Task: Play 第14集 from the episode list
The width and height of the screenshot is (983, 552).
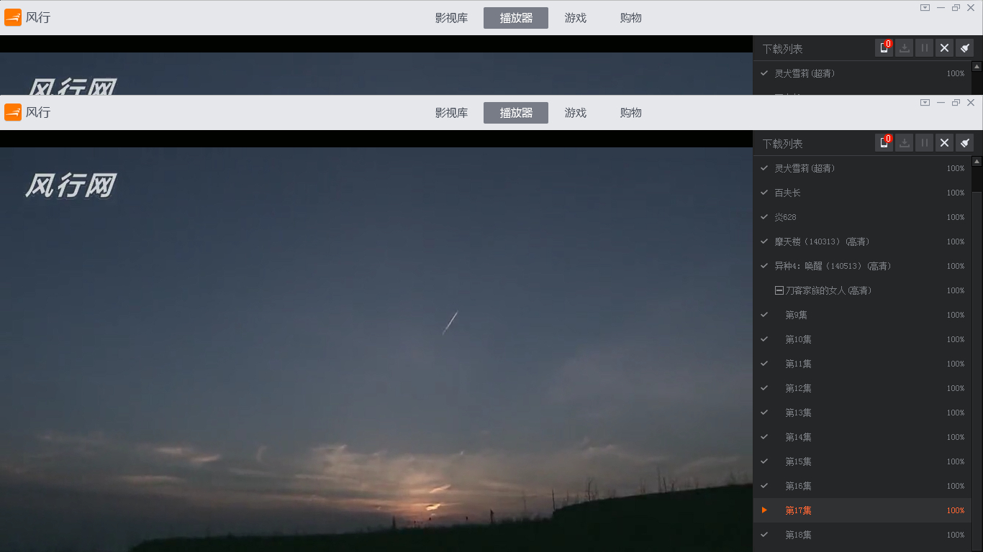Action: click(862, 437)
